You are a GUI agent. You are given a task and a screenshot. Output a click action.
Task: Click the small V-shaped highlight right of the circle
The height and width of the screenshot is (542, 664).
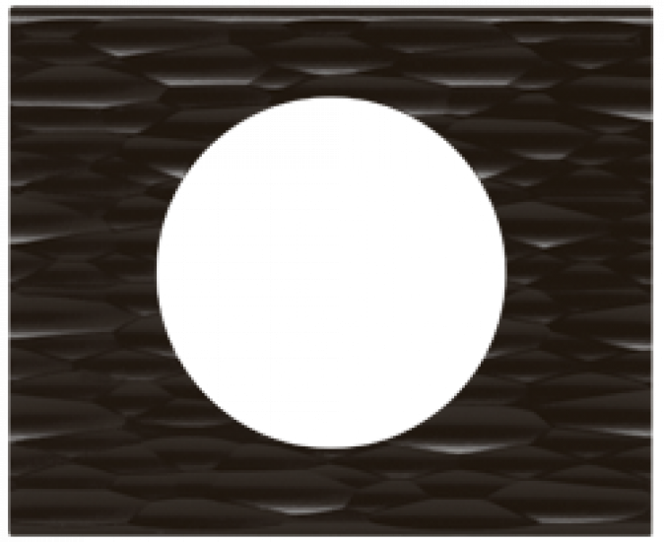click(545, 243)
